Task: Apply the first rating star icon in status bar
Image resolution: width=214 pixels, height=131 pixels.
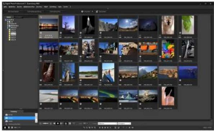Action: coord(100,128)
